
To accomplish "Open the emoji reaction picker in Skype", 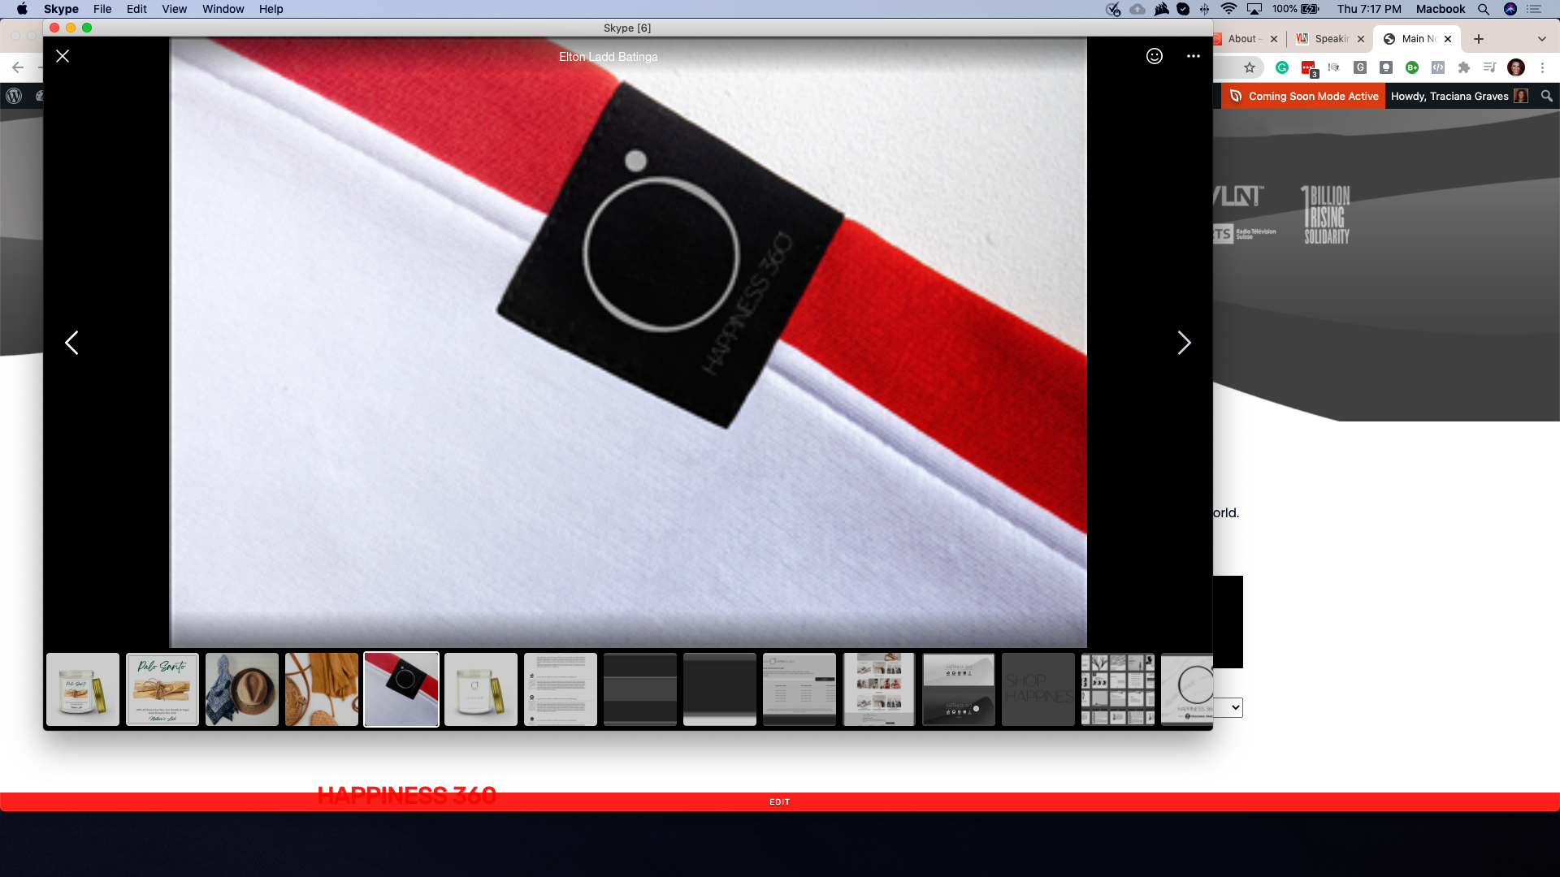I will [1155, 56].
